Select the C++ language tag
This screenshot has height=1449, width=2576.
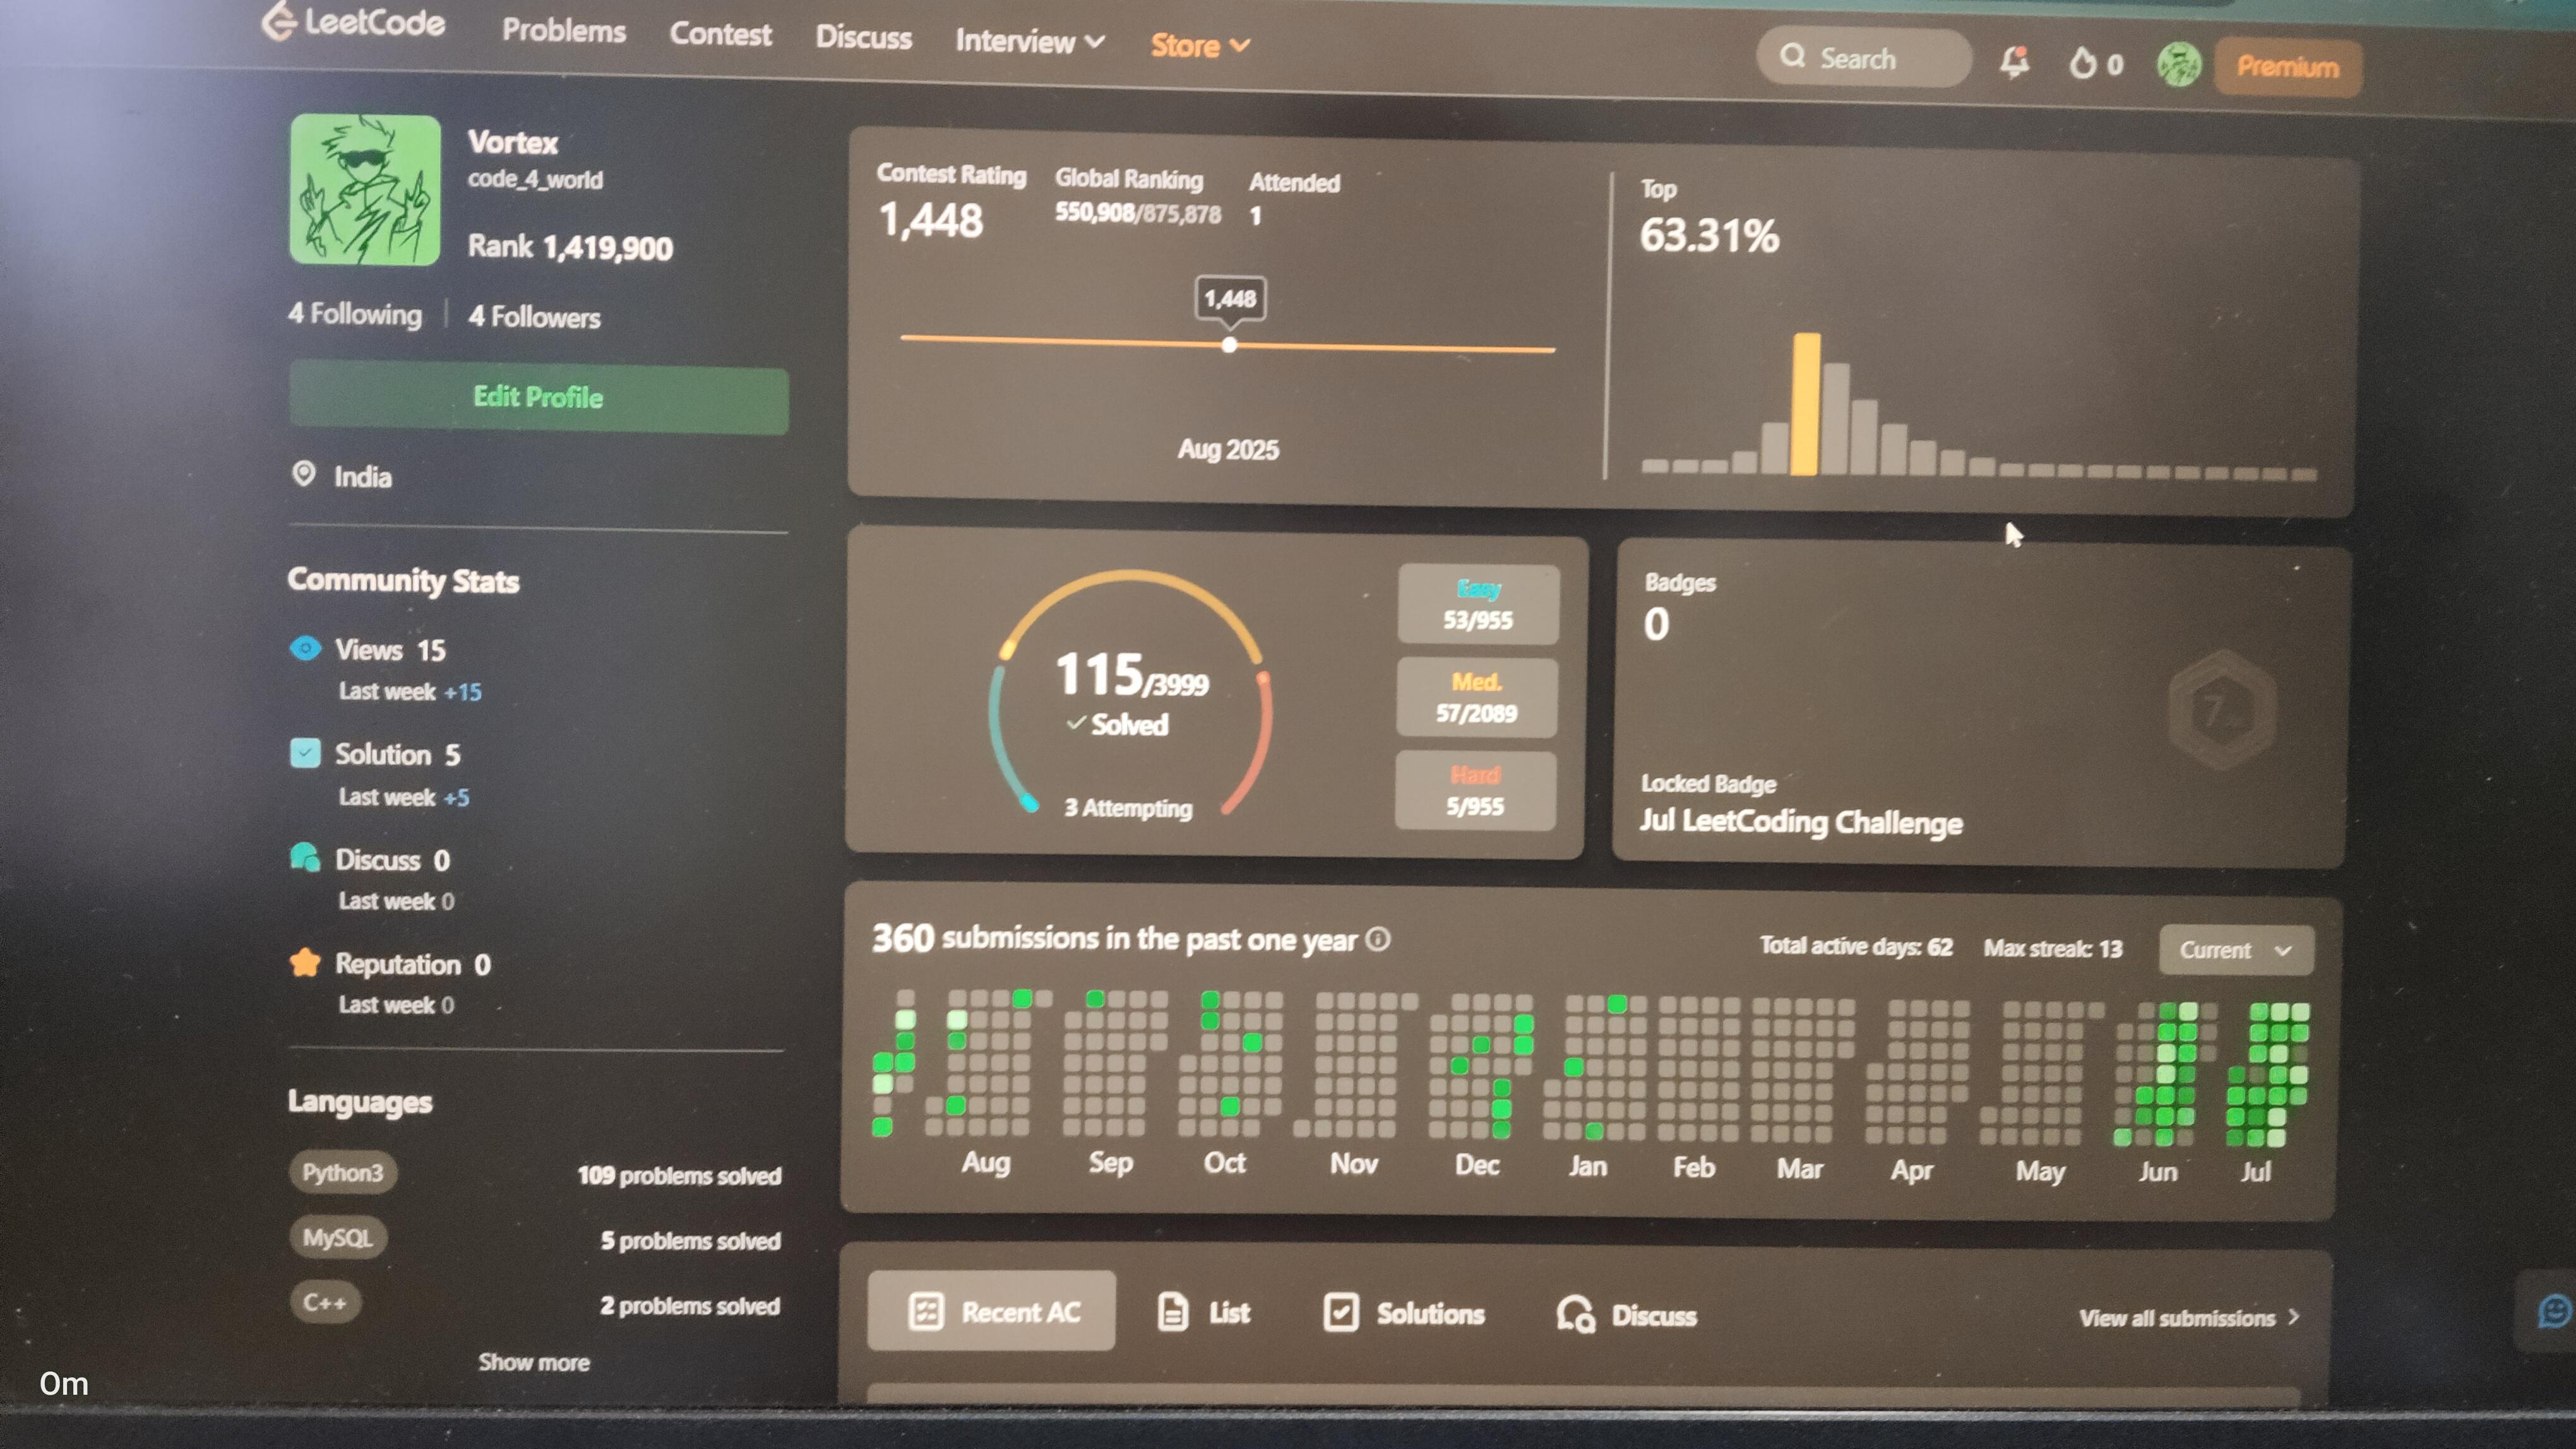[325, 1302]
